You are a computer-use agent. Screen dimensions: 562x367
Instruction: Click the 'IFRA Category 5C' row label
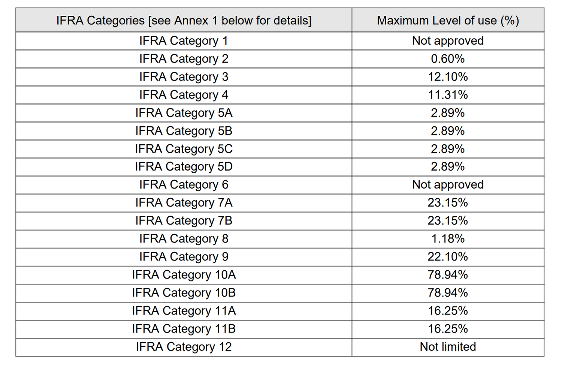coord(184,148)
